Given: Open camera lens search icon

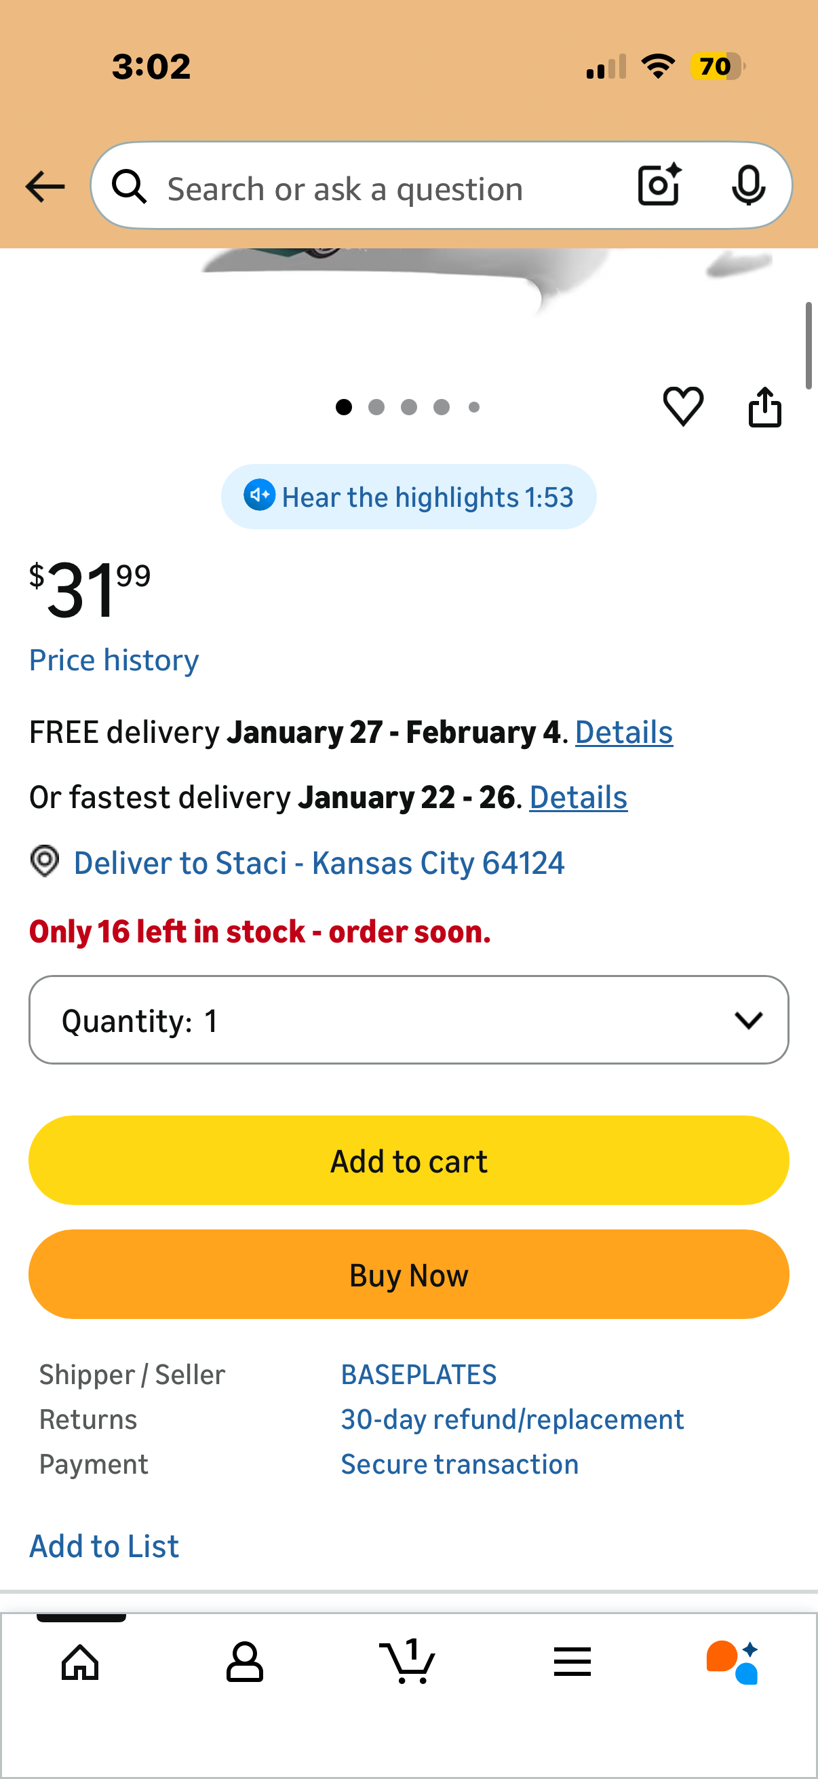Looking at the screenshot, I should click(x=659, y=185).
